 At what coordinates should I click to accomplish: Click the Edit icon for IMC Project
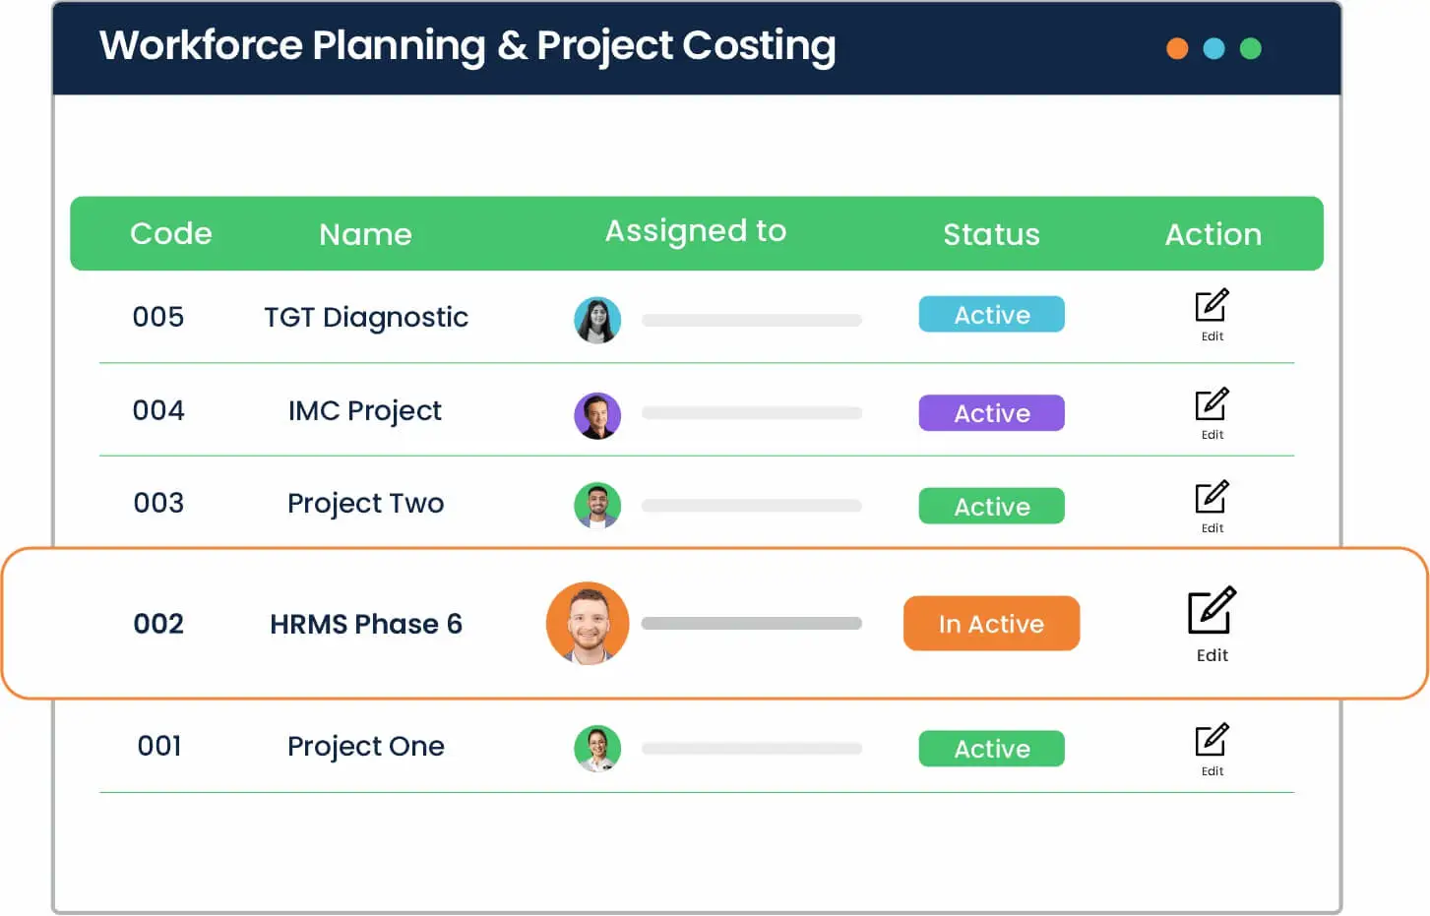coord(1212,404)
